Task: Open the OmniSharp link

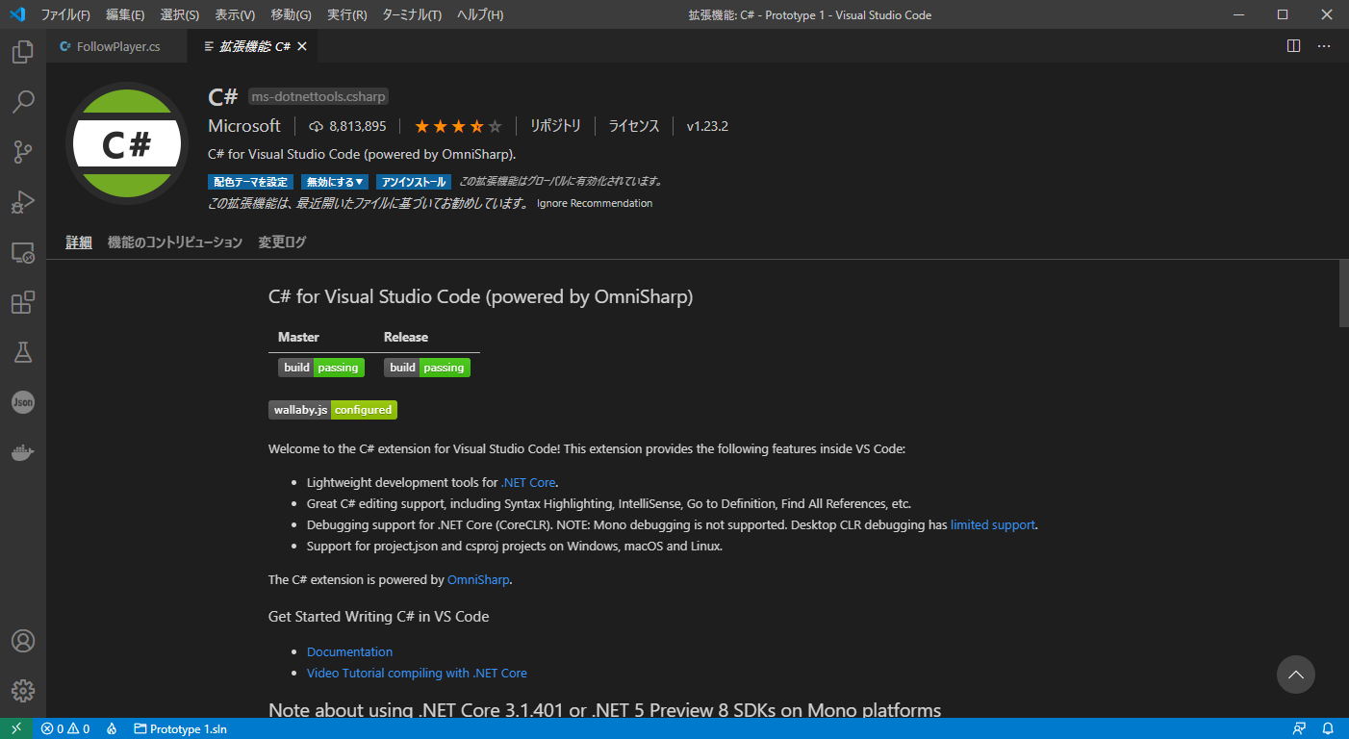Action: (478, 580)
